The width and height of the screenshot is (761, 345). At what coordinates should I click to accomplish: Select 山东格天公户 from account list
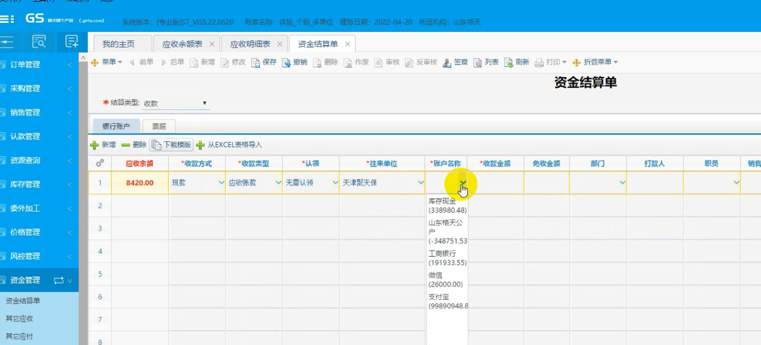[447, 231]
